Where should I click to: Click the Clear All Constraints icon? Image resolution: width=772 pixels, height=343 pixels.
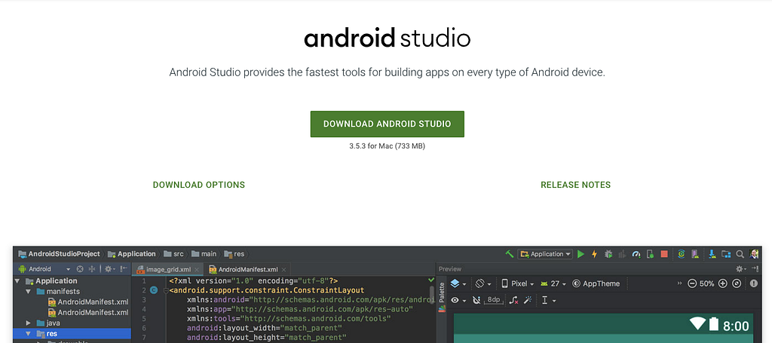(x=514, y=300)
